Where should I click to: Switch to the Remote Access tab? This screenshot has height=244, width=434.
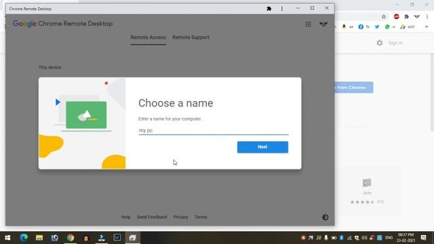[x=149, y=37]
